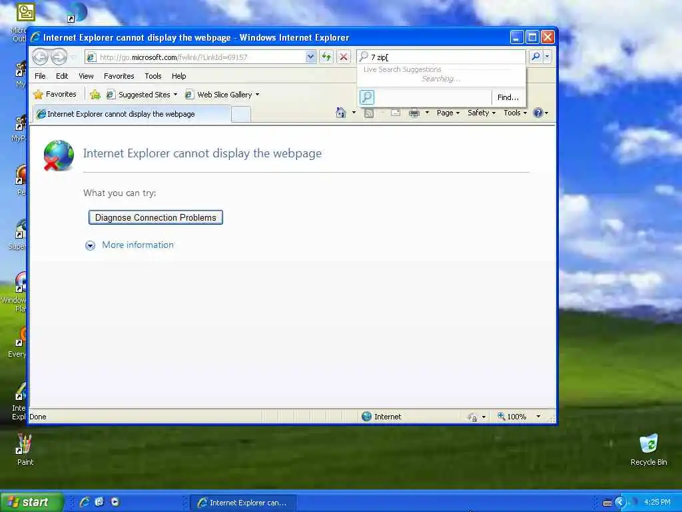Open the Edit menu

tap(62, 76)
